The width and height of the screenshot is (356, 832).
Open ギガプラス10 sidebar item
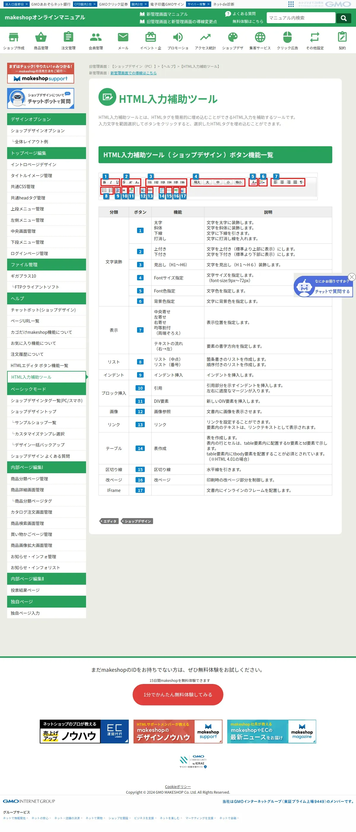tap(47, 276)
